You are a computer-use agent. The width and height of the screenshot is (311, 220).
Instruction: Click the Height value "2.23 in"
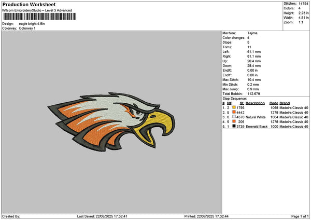point(303,13)
